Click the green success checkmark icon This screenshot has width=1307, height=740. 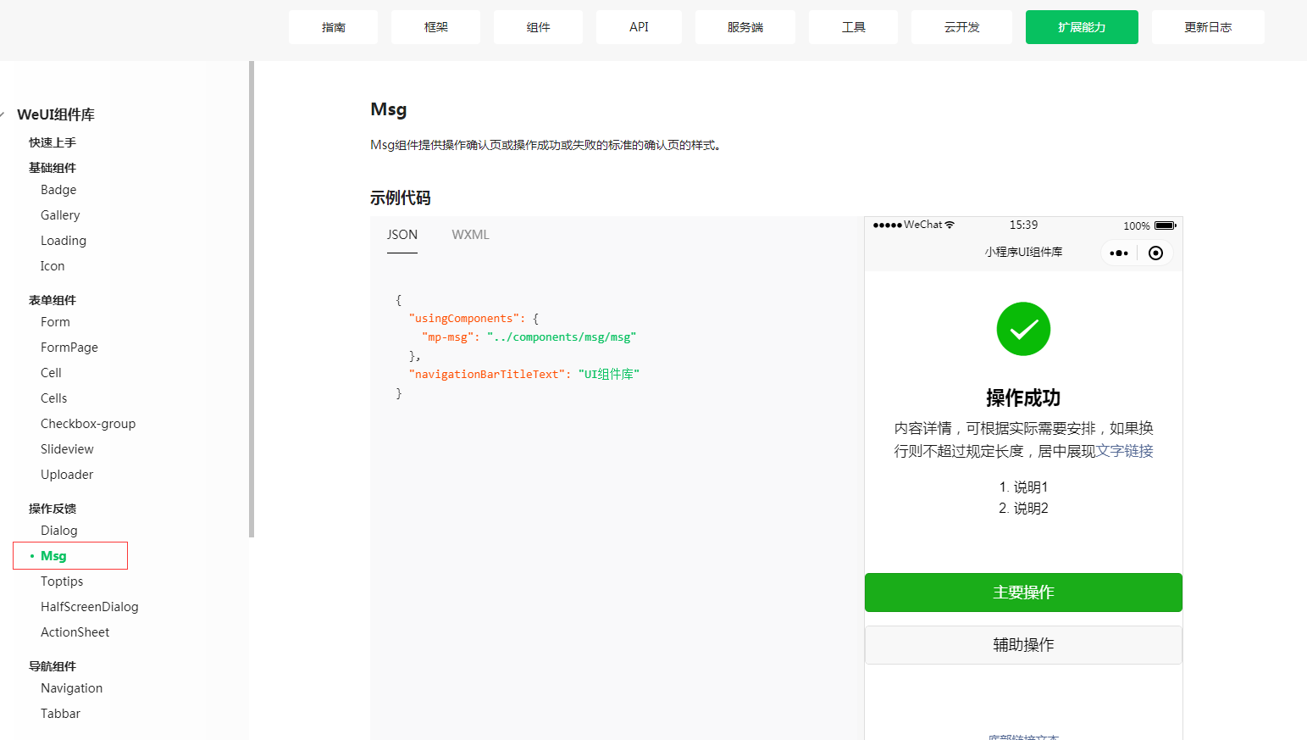[1023, 329]
